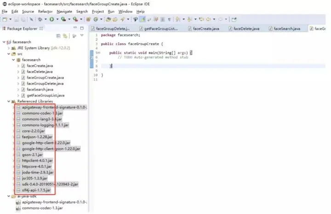Image resolution: width=331 pixels, height=214 pixels.
Task: Collapse the src folder node
Action: (9, 54)
